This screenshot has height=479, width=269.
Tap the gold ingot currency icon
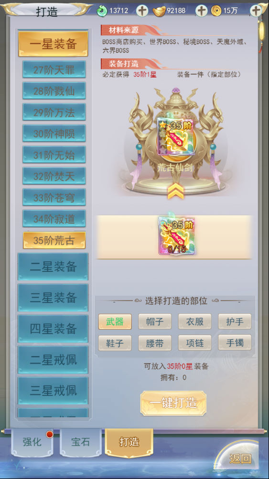pyautogui.click(x=159, y=11)
